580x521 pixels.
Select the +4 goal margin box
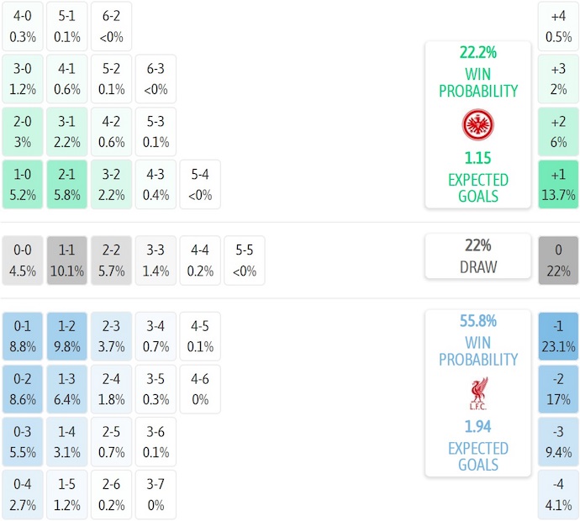(558, 25)
